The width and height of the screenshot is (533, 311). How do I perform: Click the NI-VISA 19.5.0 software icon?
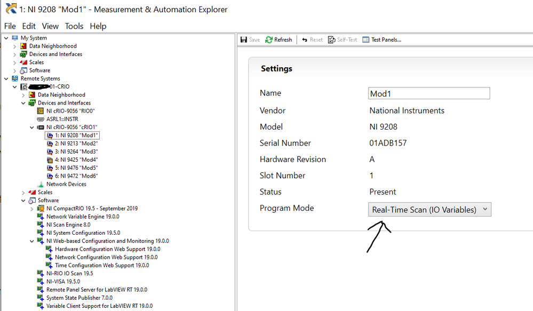click(x=41, y=282)
